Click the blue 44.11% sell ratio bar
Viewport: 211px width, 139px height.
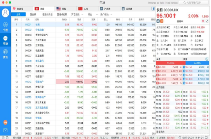click(x=197, y=63)
